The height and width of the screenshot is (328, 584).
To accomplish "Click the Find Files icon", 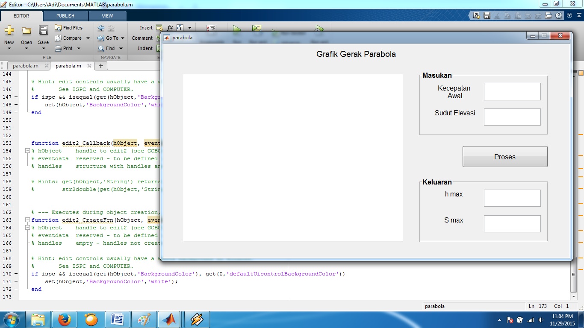I will [x=58, y=28].
